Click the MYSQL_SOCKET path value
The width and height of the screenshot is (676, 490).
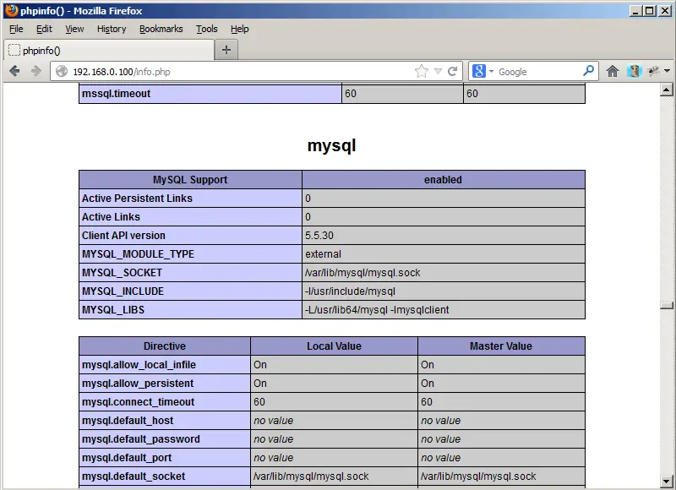coord(363,272)
